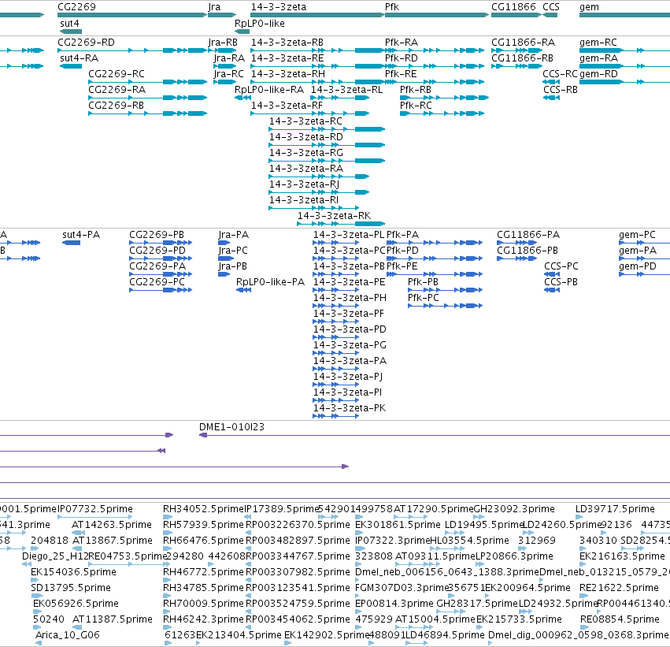Select transcript 14-3-3zeta-RG

[x=327, y=161]
